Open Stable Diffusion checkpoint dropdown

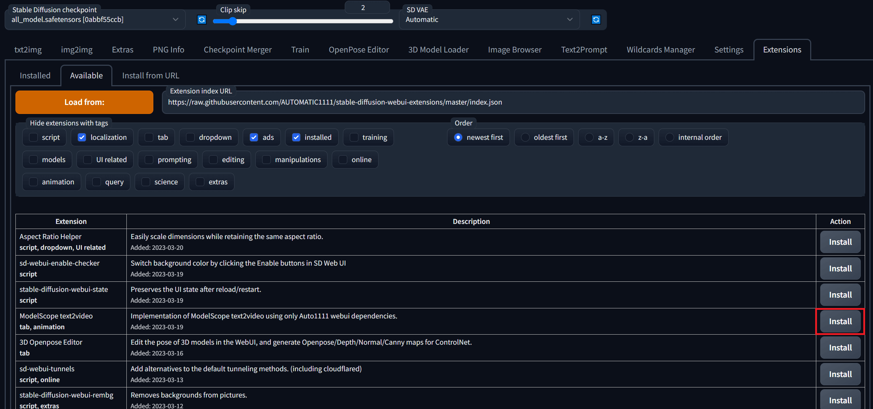tap(95, 20)
